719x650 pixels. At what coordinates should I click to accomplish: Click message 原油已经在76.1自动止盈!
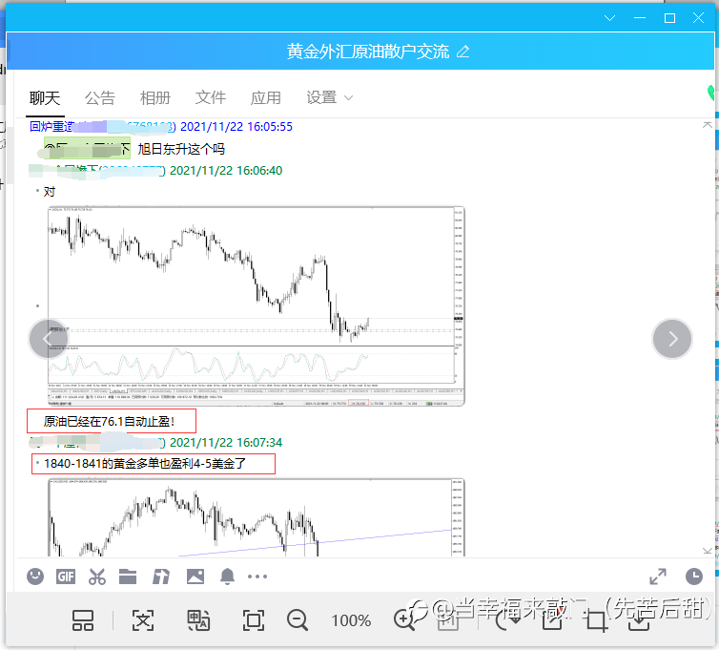[109, 421]
